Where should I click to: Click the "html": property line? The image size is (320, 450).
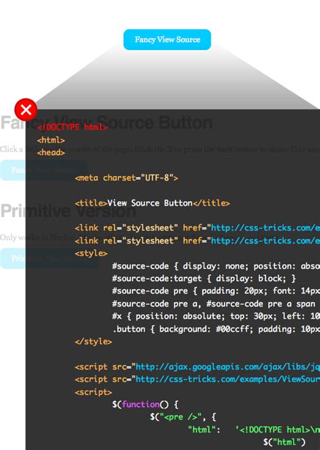[x=254, y=430]
